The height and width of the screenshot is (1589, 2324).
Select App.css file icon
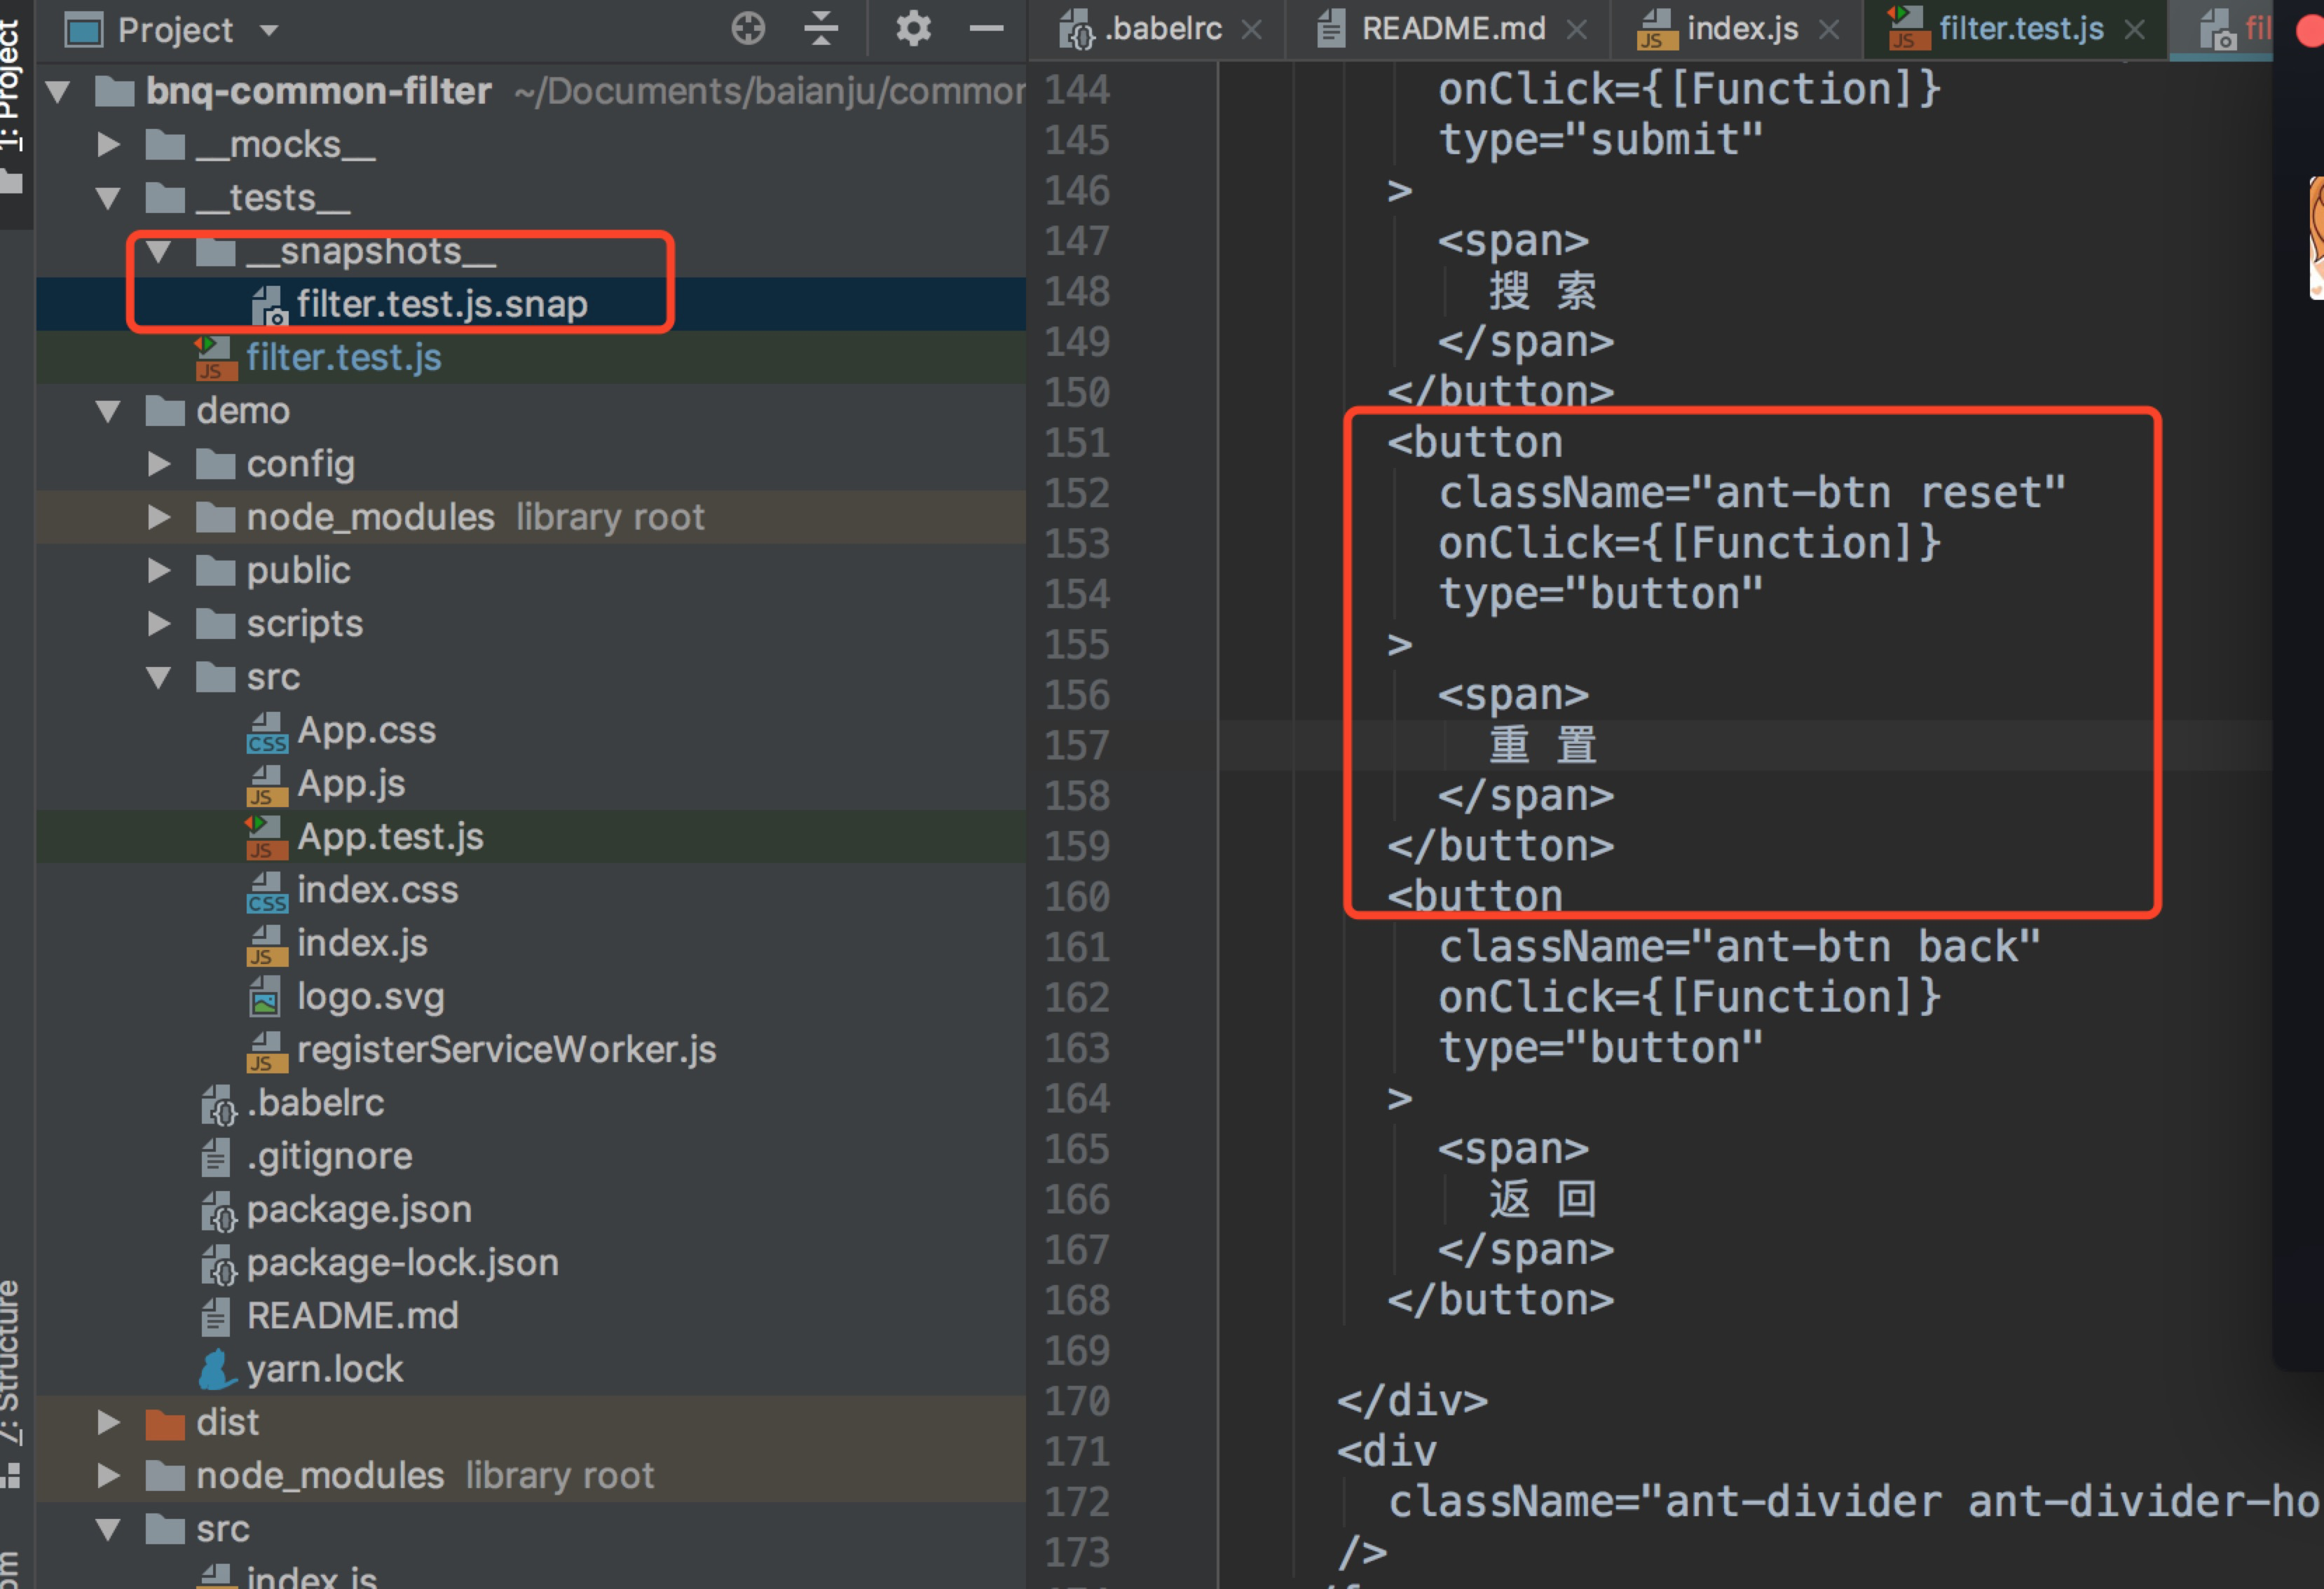[267, 731]
